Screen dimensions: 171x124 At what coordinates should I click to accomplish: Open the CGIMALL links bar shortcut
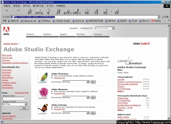click(x=45, y=21)
